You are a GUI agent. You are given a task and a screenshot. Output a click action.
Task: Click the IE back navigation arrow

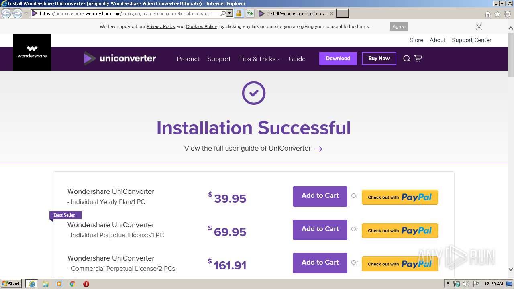6,14
